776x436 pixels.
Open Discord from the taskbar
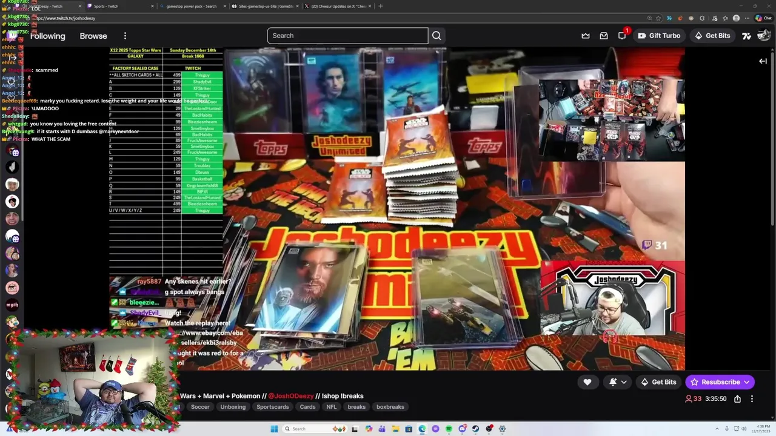pyautogui.click(x=463, y=429)
